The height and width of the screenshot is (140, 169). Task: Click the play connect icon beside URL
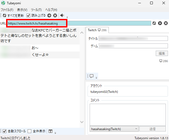[160, 23]
